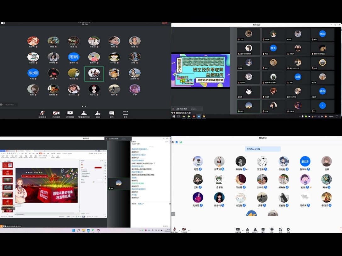
Task: Click the blue 雨昕 participant avatar
Action: tap(74, 57)
